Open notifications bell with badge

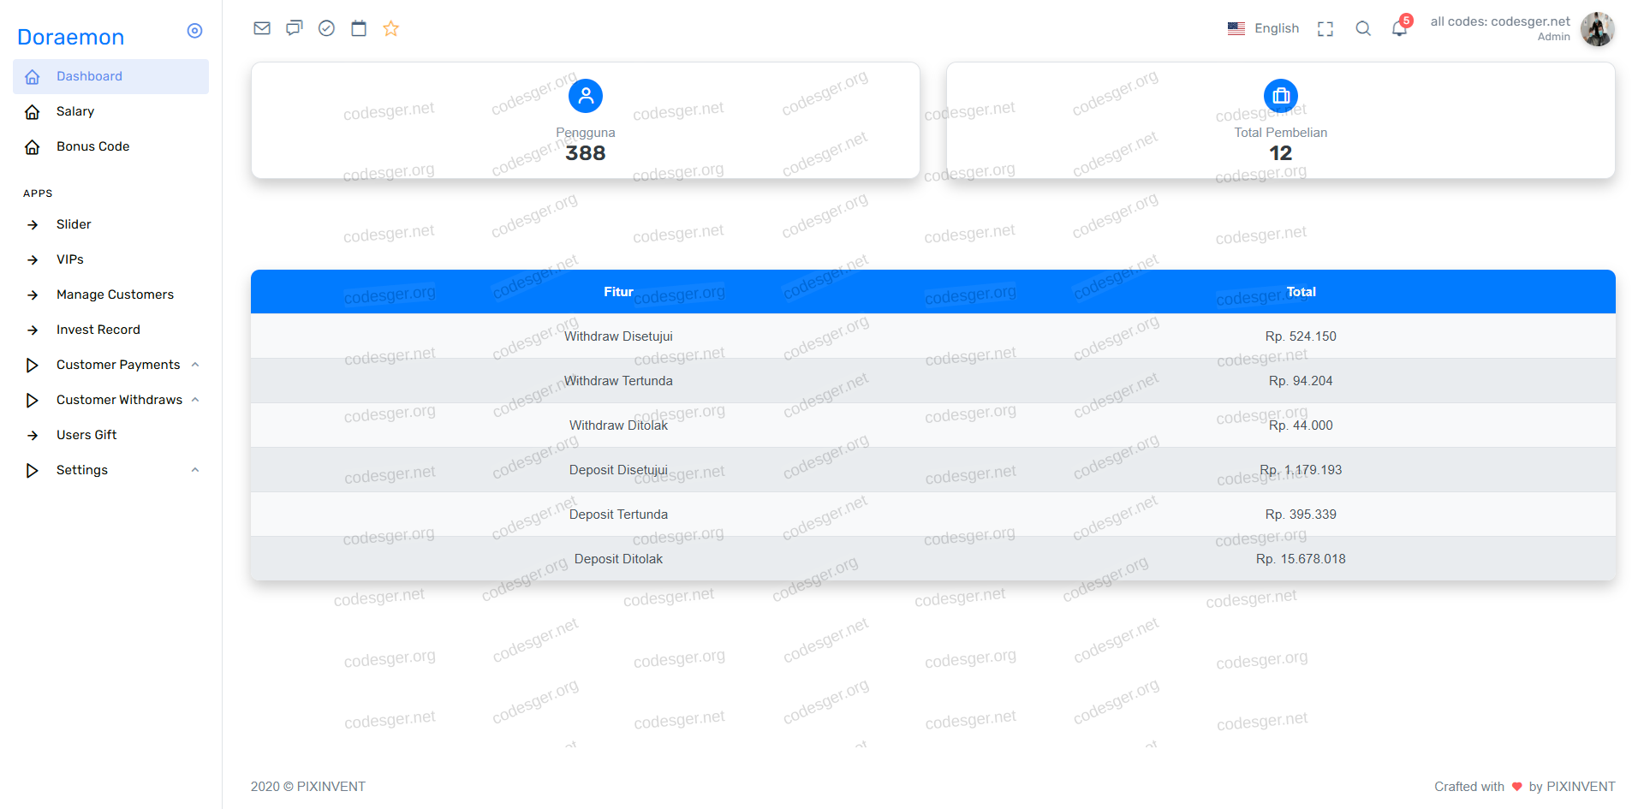click(1400, 28)
